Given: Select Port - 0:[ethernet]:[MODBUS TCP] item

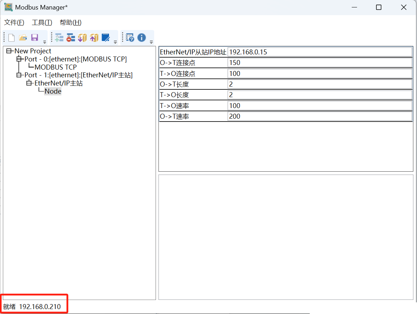Looking at the screenshot, I should pyautogui.click(x=75, y=59).
